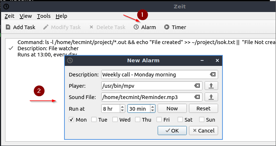Click the Modify Task pencil item
The width and height of the screenshot is (276, 146).
pos(62,27)
